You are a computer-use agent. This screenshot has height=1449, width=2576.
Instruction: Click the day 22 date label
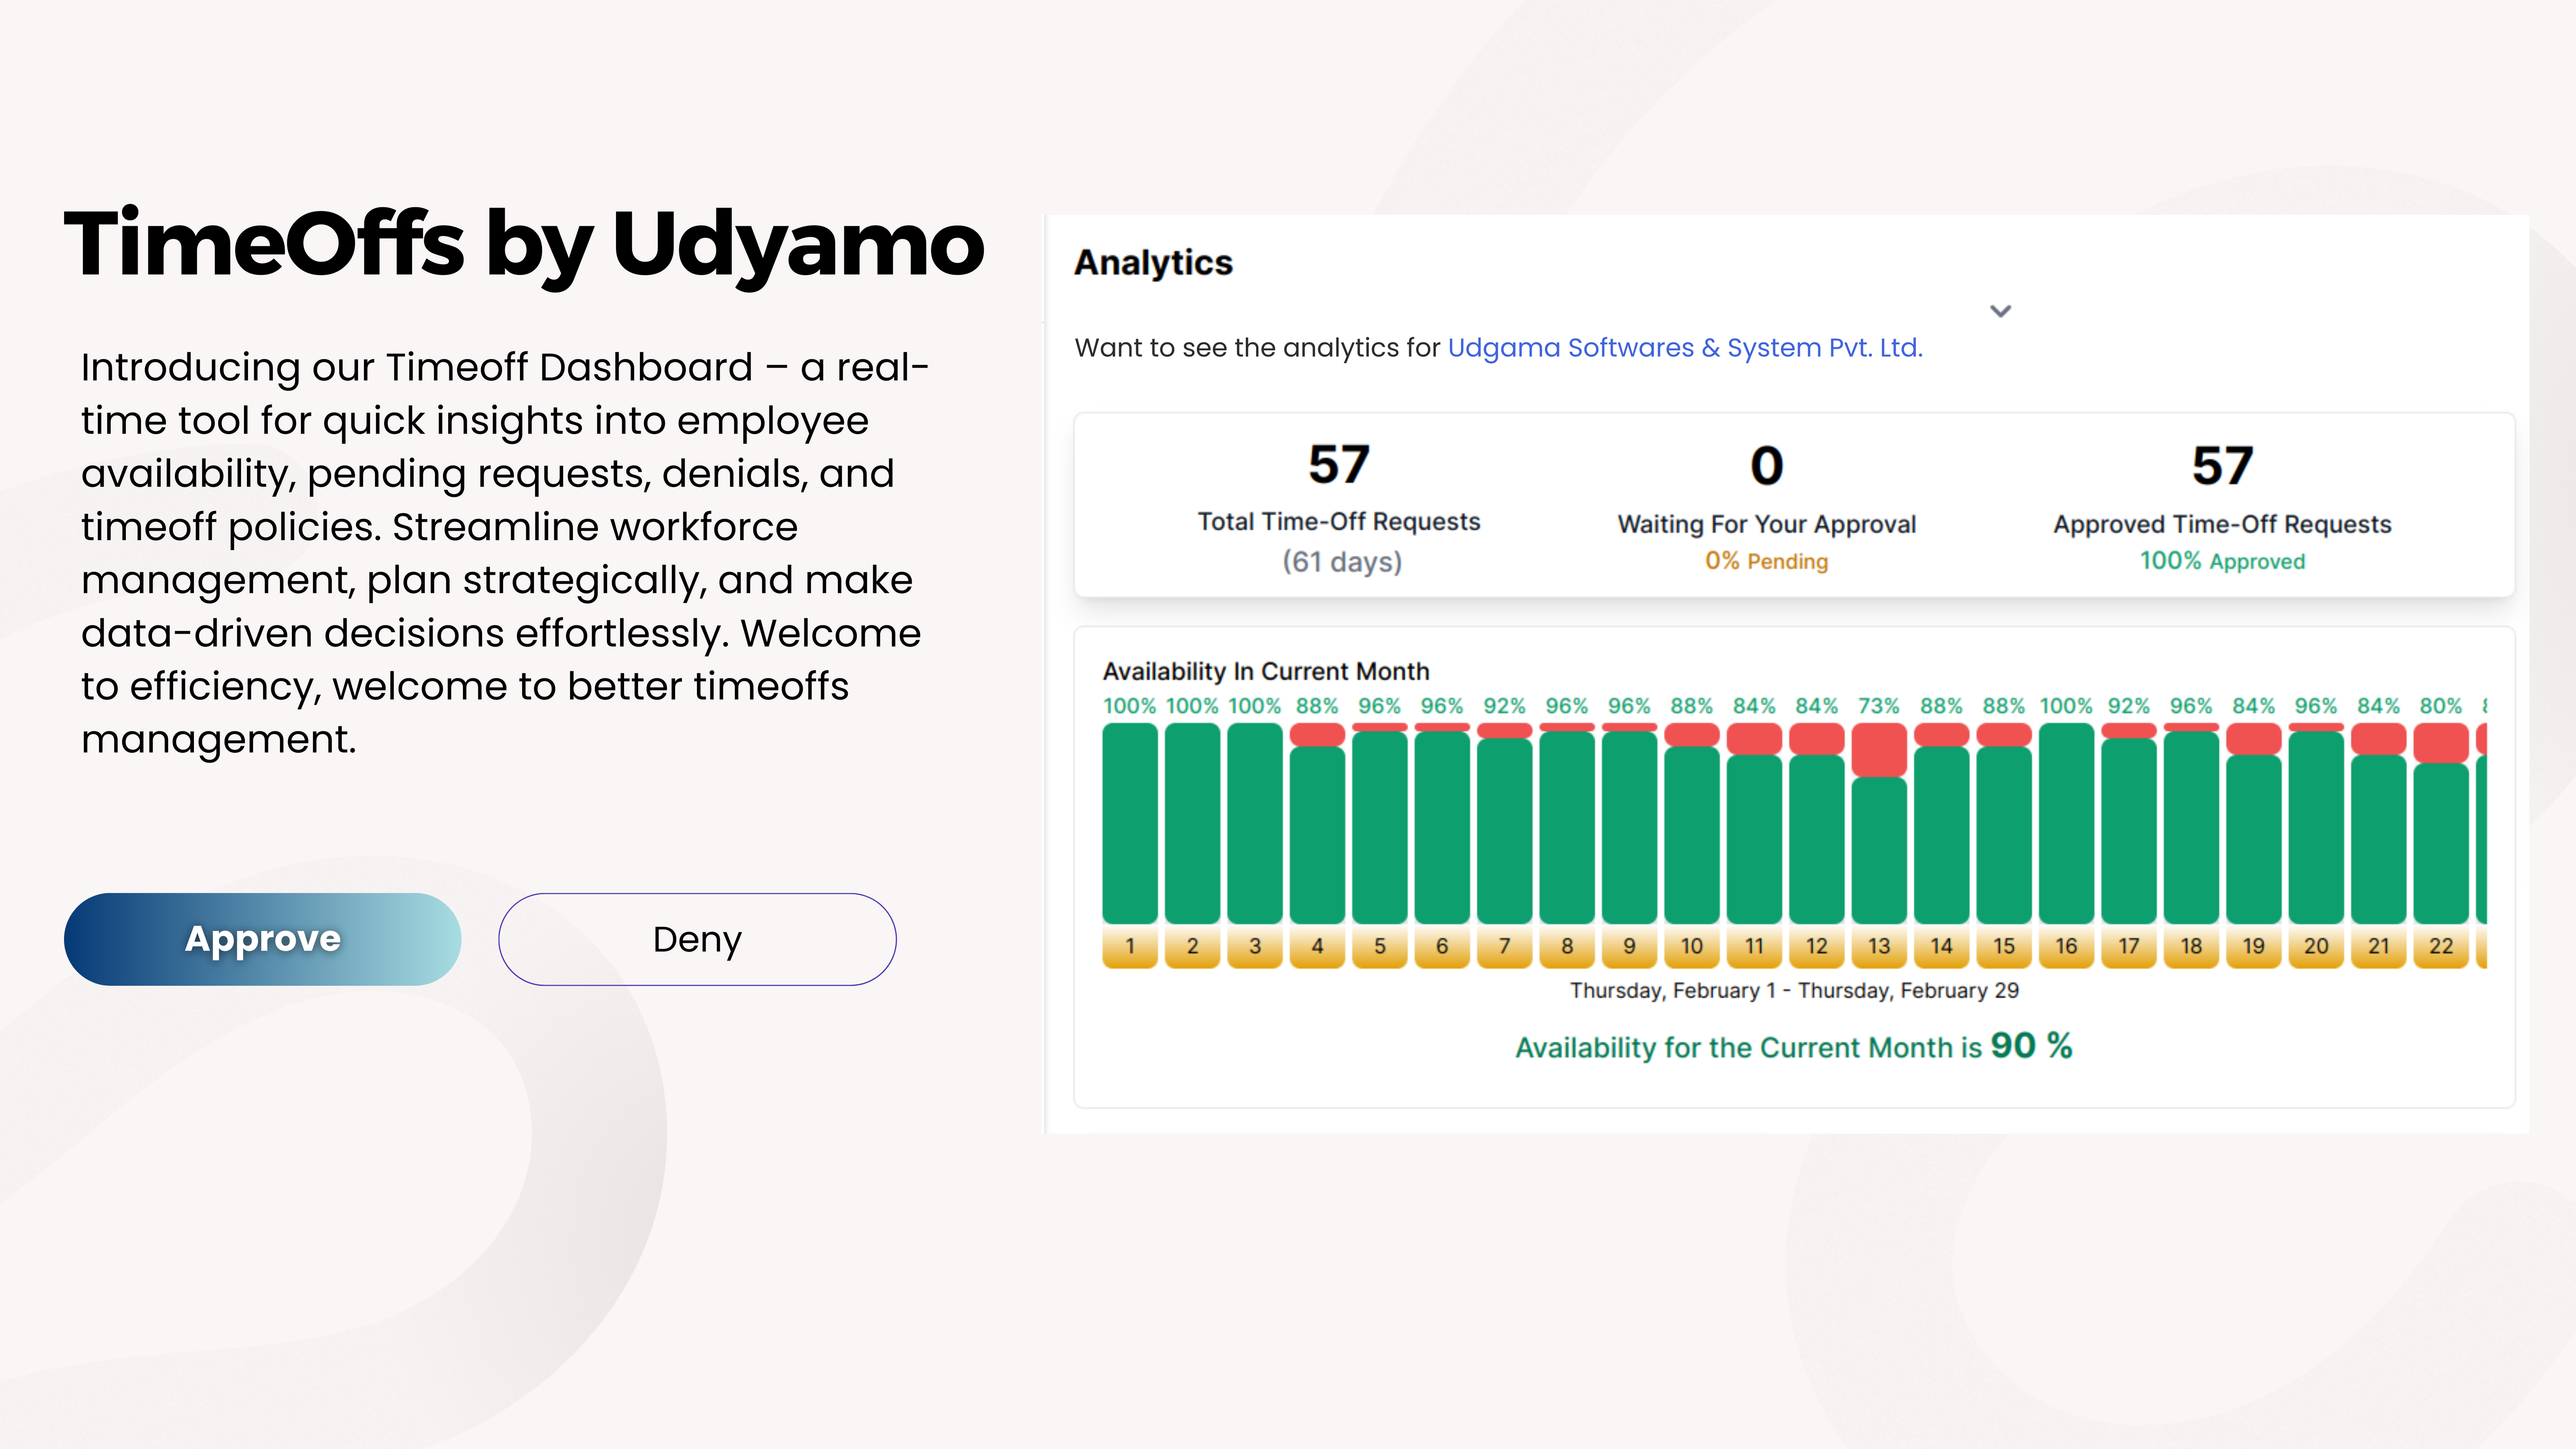[x=2441, y=946]
